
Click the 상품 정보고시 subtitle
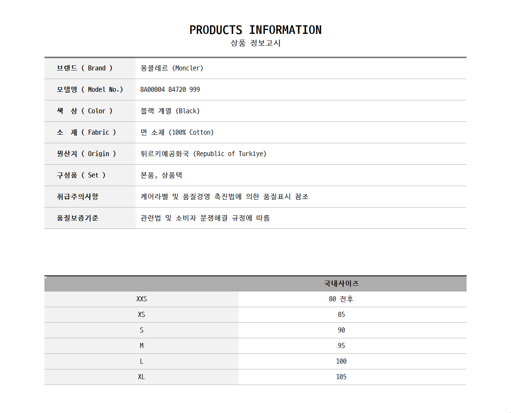pos(255,43)
